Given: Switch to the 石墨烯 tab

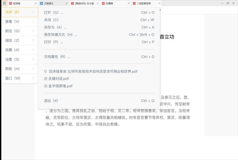Looking at the screenshot, I should [x=116, y=3].
